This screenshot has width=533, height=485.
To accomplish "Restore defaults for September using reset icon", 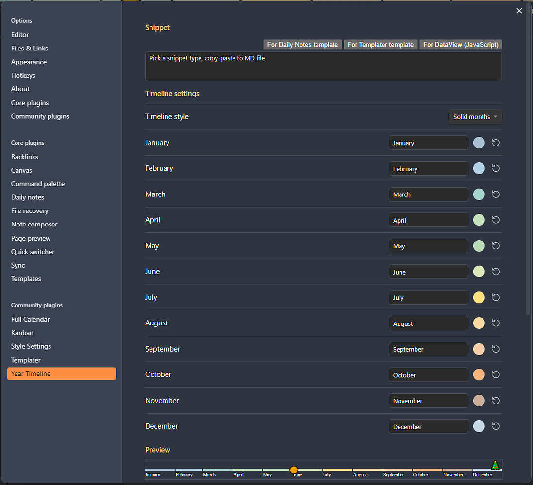I will [496, 349].
